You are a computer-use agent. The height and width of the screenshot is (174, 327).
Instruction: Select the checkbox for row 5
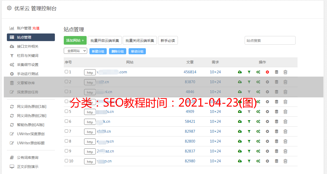[66, 111]
